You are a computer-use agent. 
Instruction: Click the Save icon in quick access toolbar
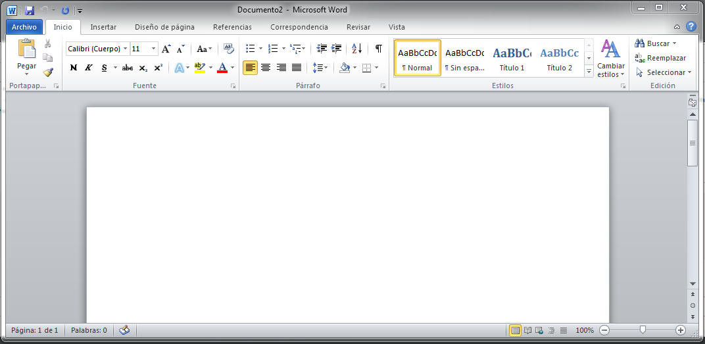point(30,11)
